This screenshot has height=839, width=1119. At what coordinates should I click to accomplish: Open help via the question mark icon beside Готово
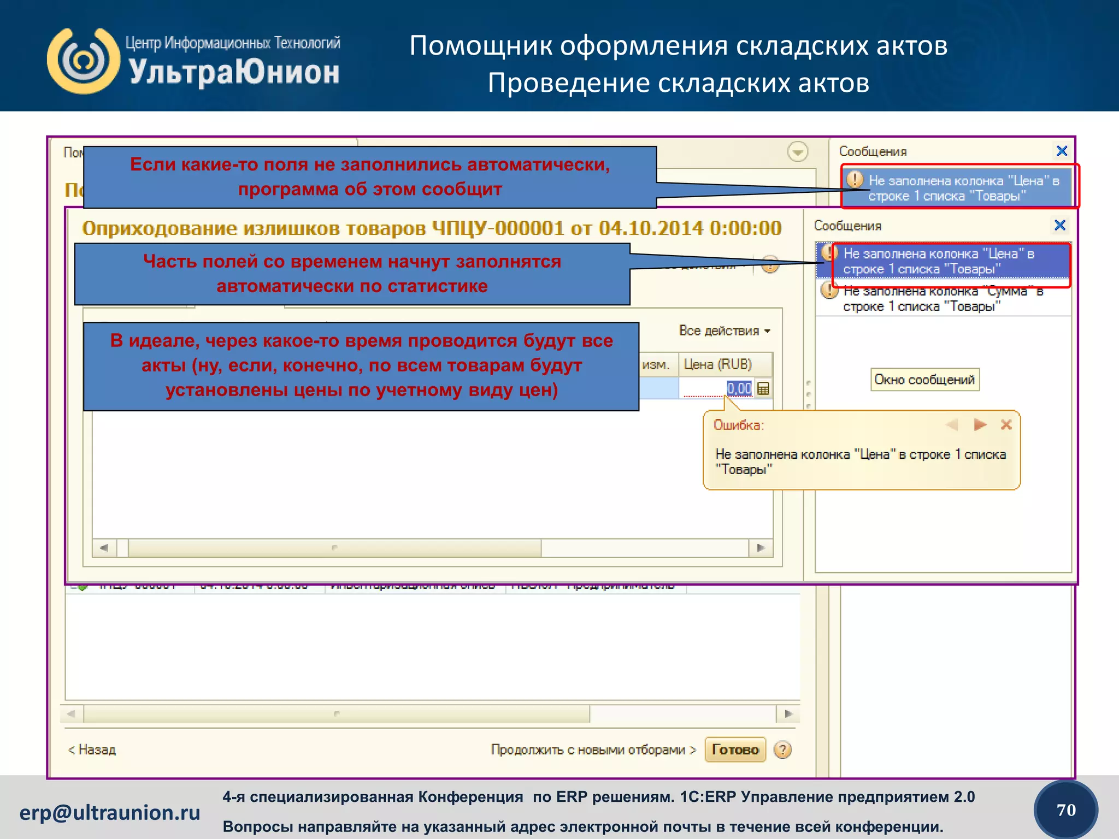[783, 749]
